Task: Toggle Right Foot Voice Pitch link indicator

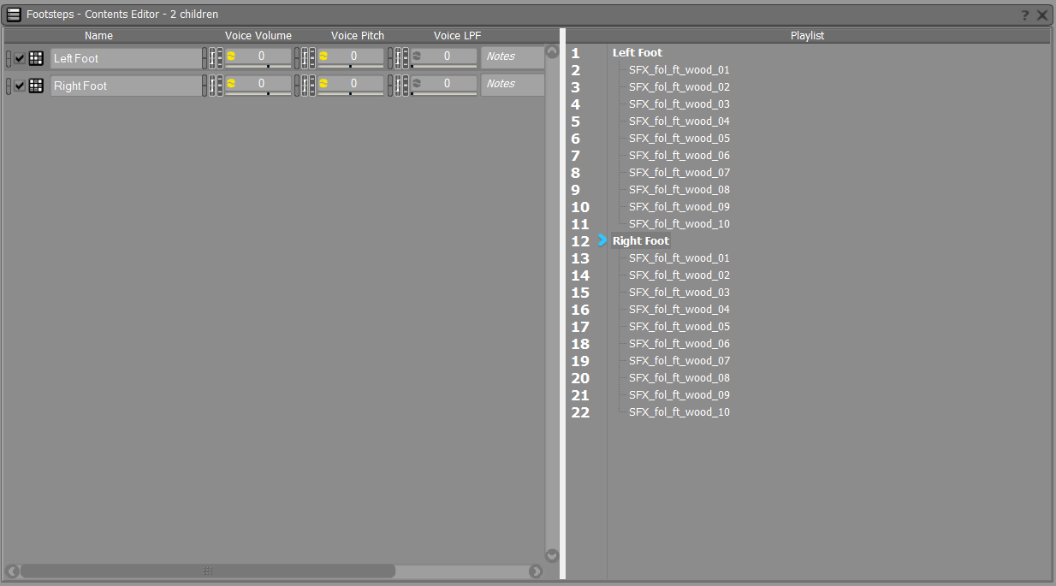Action: tap(297, 86)
